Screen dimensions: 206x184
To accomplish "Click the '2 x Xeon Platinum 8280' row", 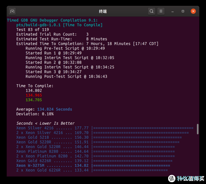I will point(95,156).
